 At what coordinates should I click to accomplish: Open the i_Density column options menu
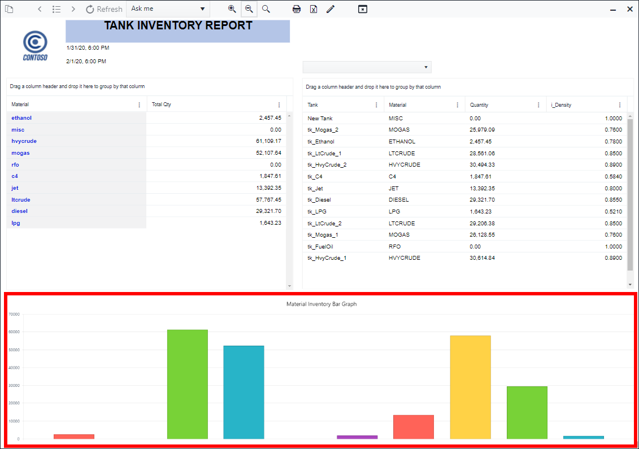[620, 105]
